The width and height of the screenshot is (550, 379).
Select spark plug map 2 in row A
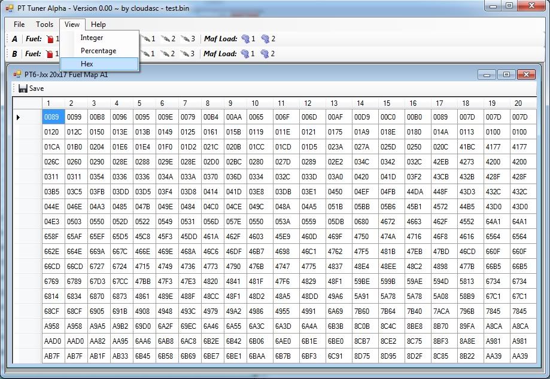(x=168, y=39)
